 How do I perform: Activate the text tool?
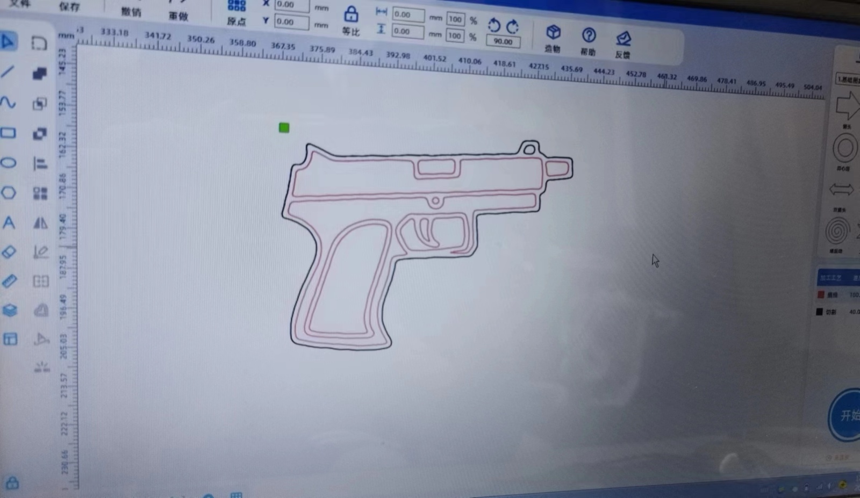coord(9,222)
